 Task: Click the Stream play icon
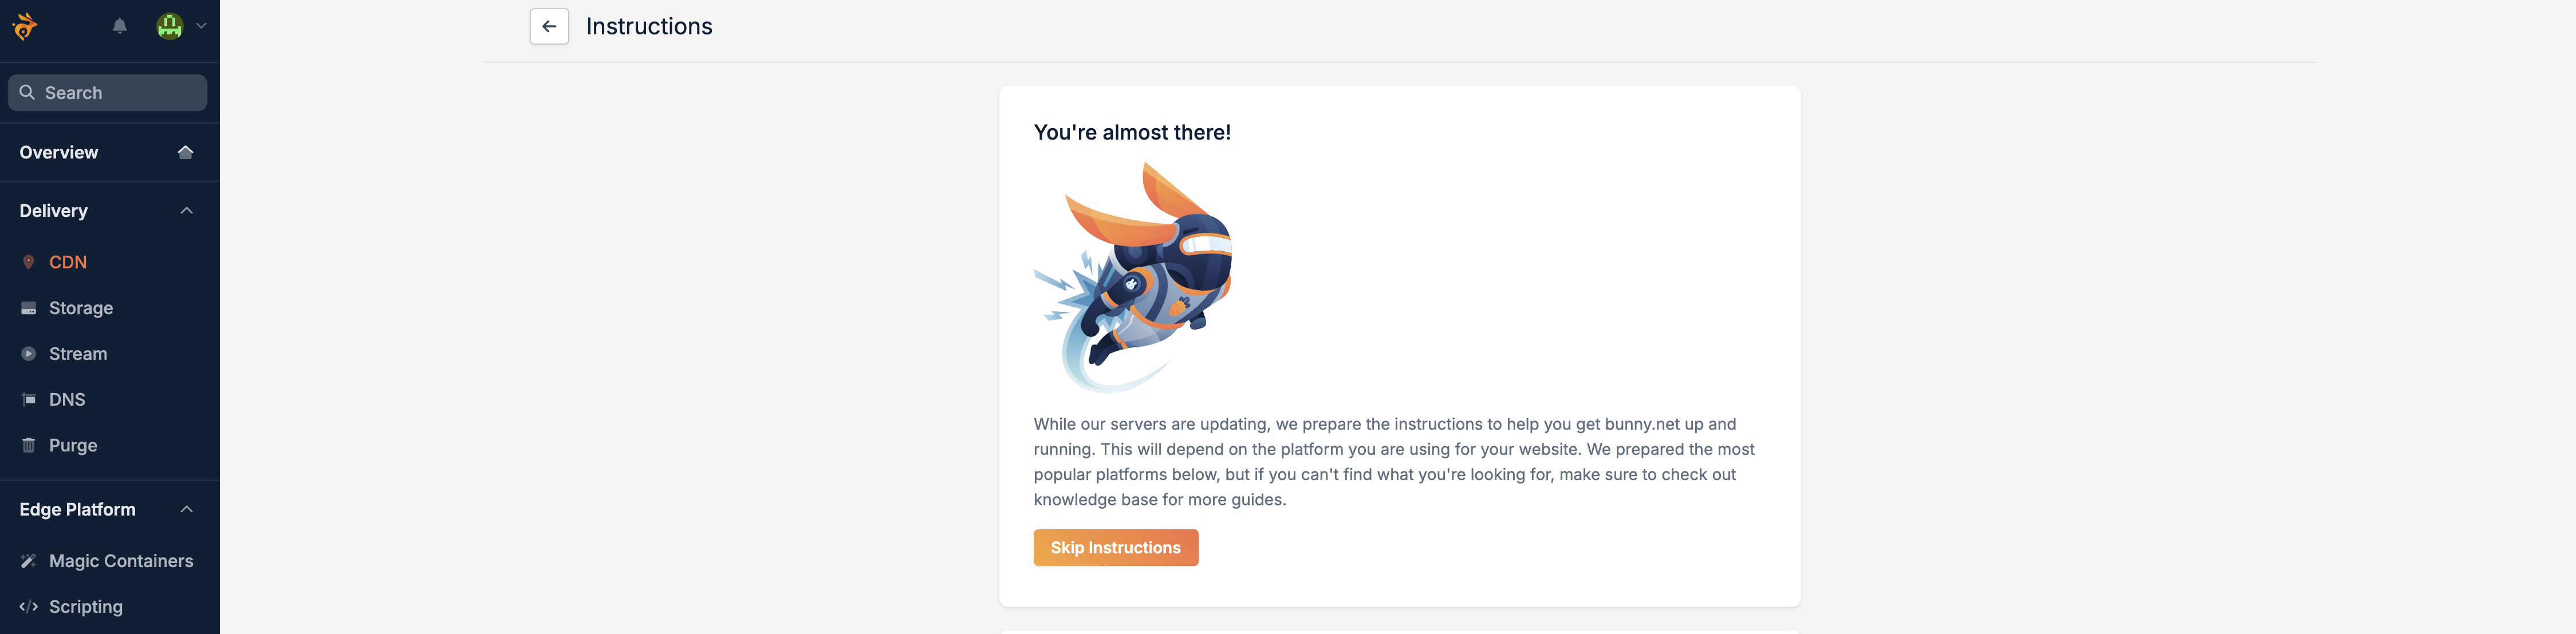tap(29, 354)
